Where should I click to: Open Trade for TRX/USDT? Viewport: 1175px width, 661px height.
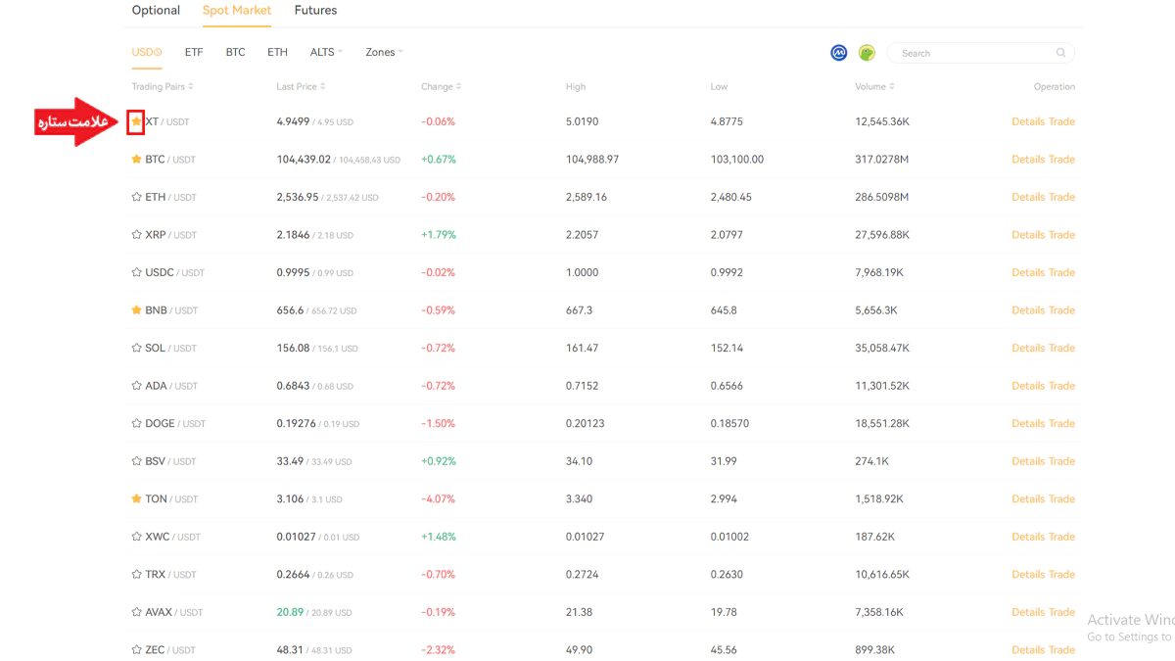point(1061,574)
